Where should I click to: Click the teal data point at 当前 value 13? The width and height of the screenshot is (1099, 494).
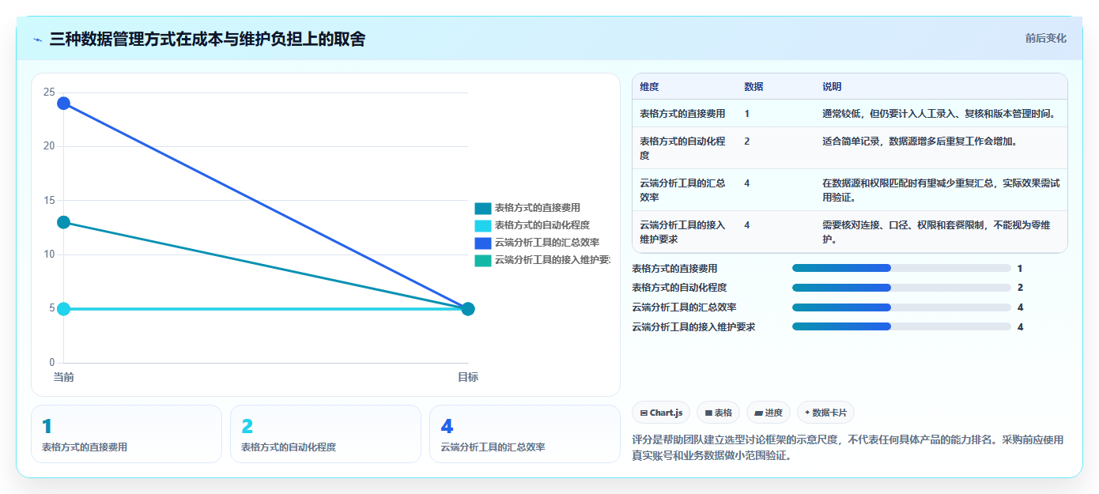coord(63,222)
